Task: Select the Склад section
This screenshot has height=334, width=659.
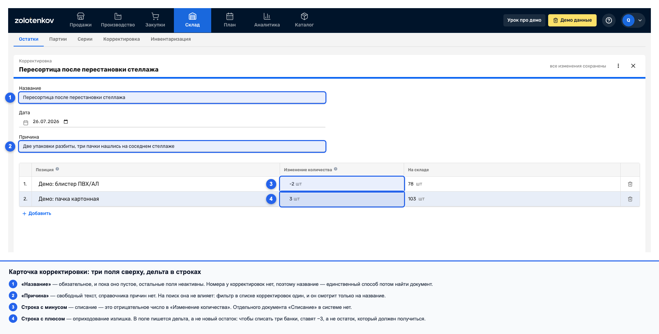Action: pyautogui.click(x=192, y=20)
